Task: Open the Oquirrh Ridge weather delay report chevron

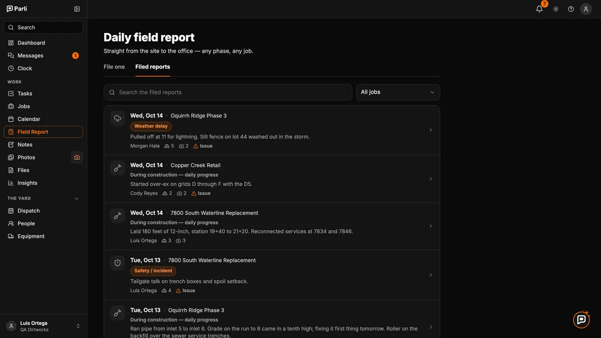Action: tap(431, 130)
